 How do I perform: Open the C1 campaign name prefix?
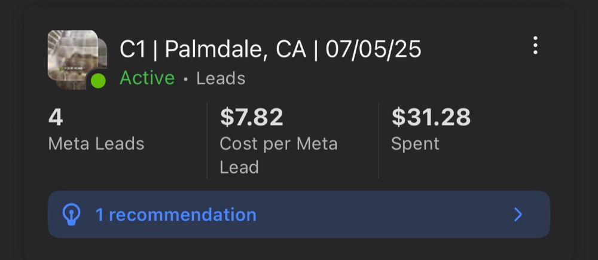(x=133, y=50)
